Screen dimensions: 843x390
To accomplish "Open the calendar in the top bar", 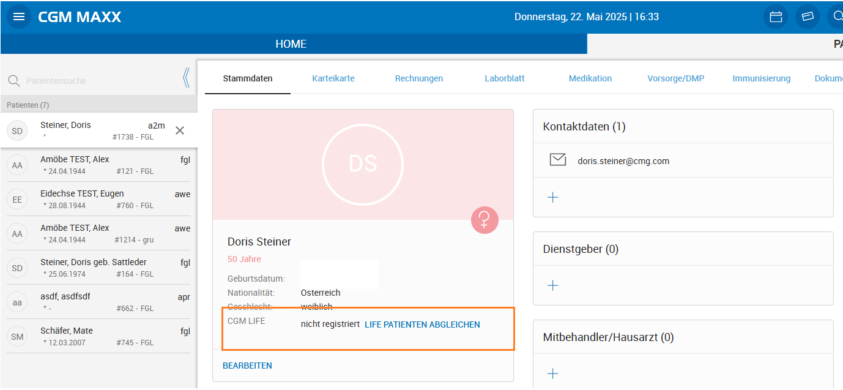I will (x=775, y=17).
